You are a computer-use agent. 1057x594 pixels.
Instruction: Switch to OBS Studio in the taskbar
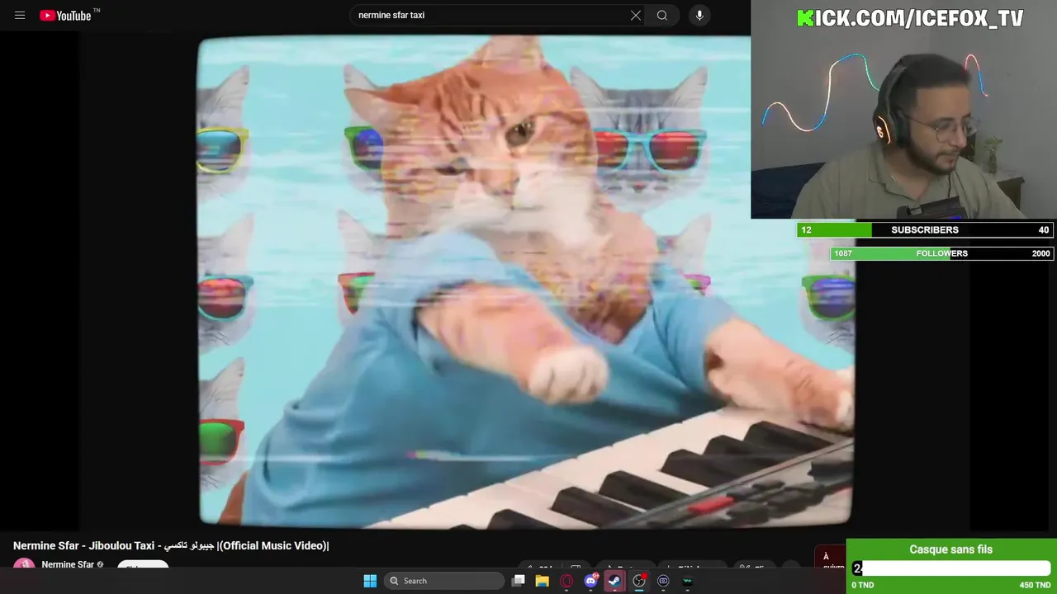tap(639, 581)
